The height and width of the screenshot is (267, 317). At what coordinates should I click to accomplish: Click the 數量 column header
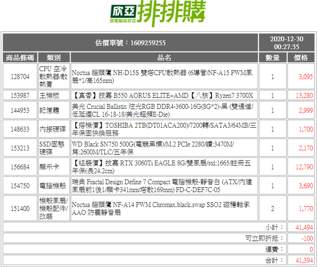273,58
